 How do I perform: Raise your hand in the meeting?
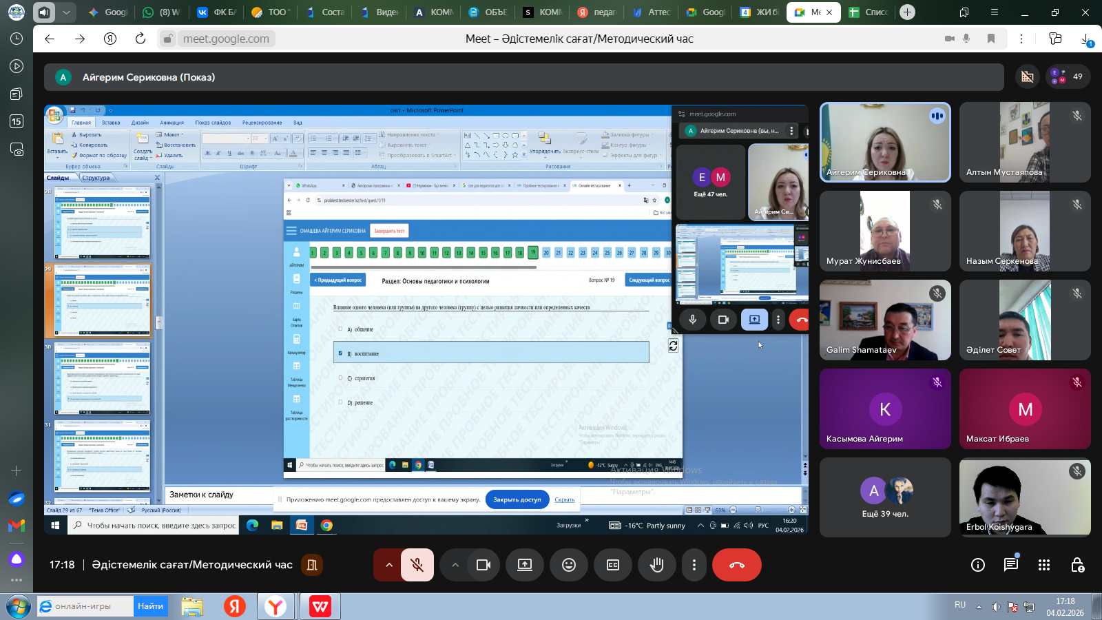click(x=656, y=565)
